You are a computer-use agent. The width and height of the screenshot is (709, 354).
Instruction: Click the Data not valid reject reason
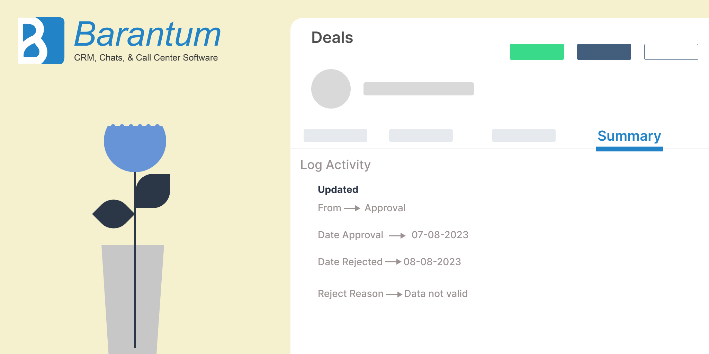tap(436, 294)
